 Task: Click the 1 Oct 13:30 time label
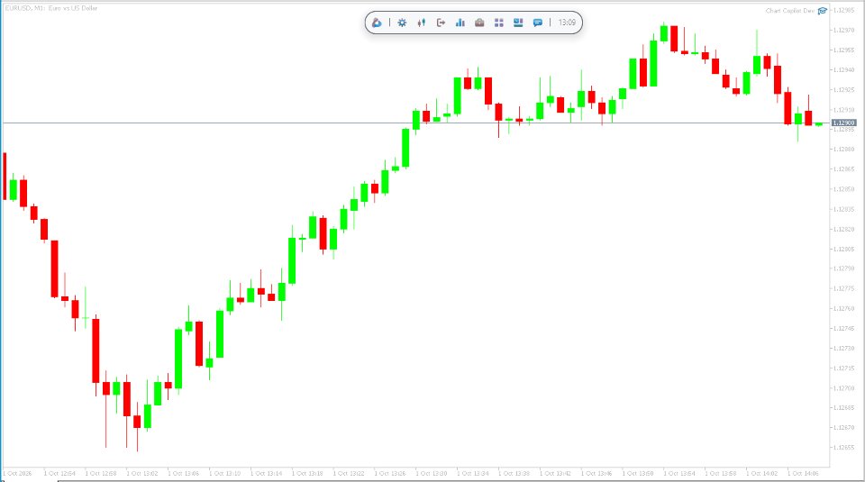(x=432, y=473)
